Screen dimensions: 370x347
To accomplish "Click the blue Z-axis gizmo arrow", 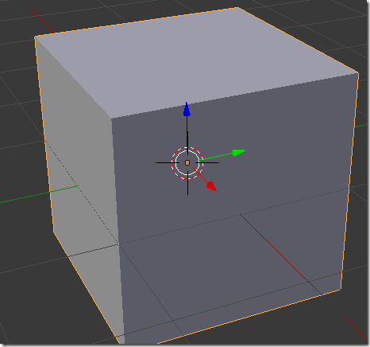I will (187, 109).
